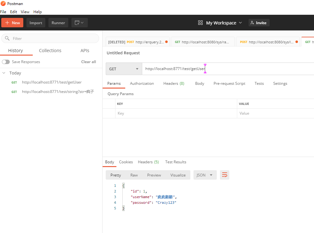Screen dimensions: 314x233
Task: Click the "password" line in response
Action: tap(154, 203)
